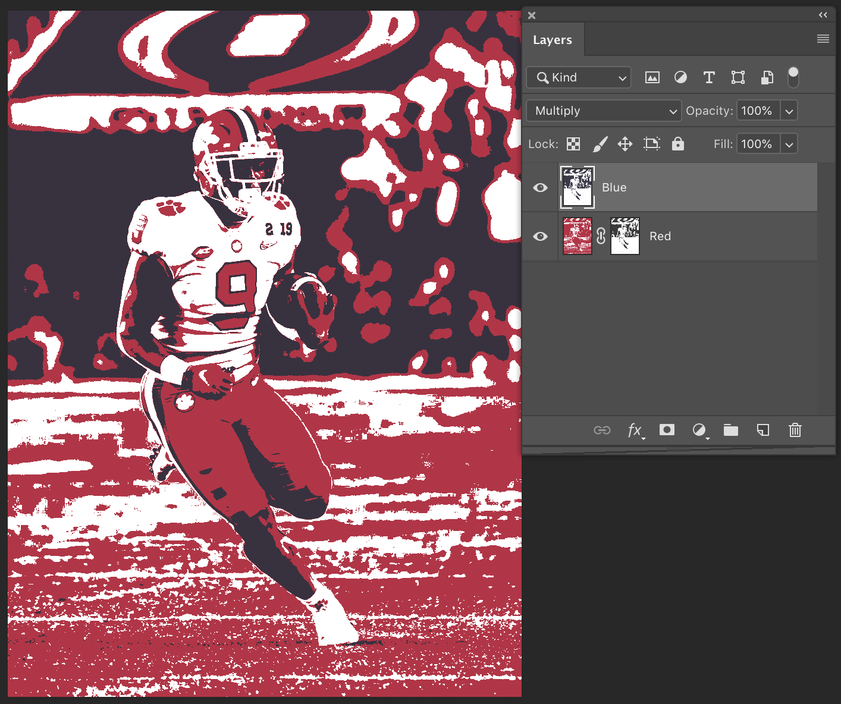Lock all layer attributes
The height and width of the screenshot is (704, 841).
678,144
